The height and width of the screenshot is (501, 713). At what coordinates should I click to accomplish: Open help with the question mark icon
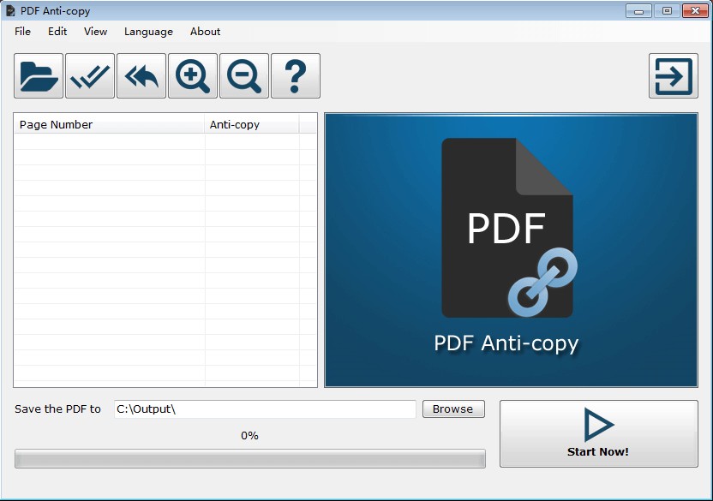[295, 75]
